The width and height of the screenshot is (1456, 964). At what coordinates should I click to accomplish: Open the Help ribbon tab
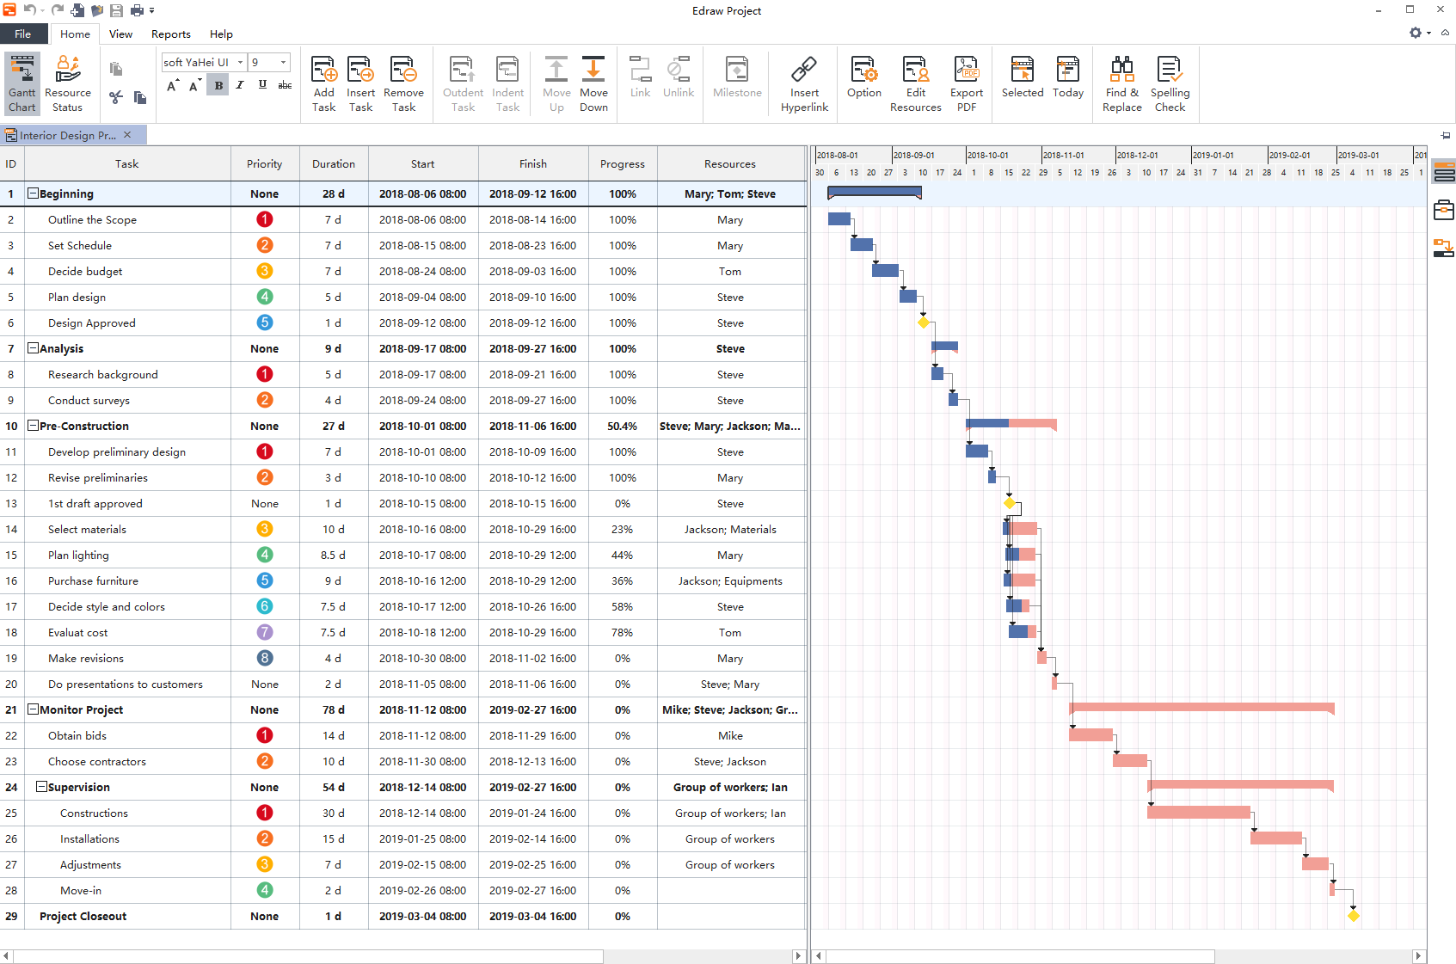click(221, 34)
